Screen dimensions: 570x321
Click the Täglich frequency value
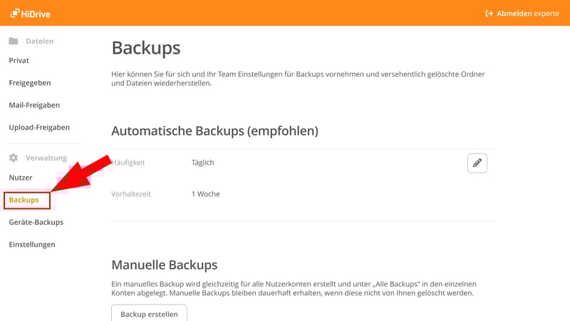[x=203, y=163]
